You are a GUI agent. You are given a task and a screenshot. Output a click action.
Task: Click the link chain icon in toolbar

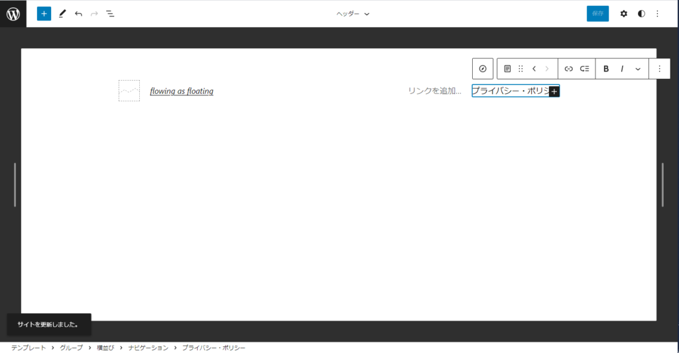tap(568, 69)
